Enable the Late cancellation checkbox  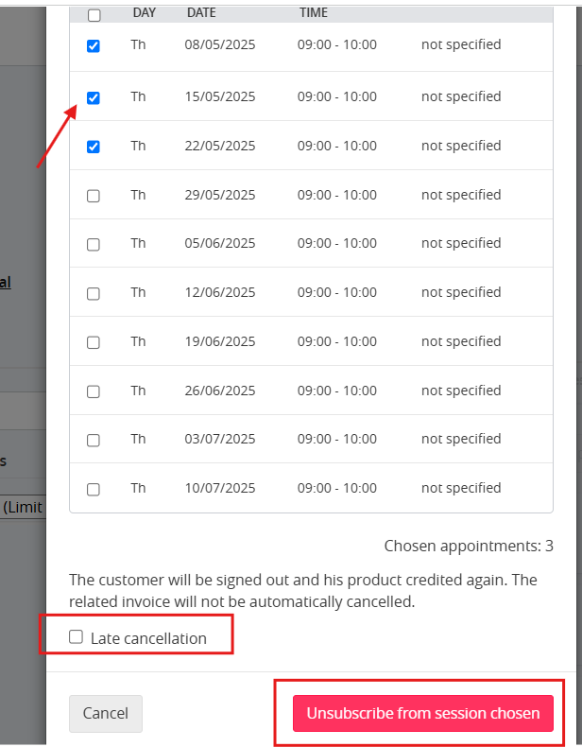77,636
